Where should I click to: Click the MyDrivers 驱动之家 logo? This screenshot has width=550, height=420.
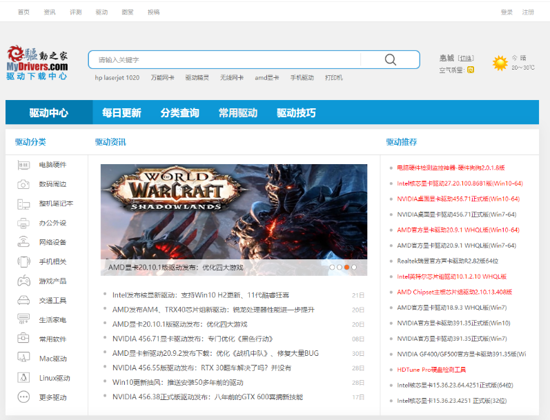pos(37,63)
